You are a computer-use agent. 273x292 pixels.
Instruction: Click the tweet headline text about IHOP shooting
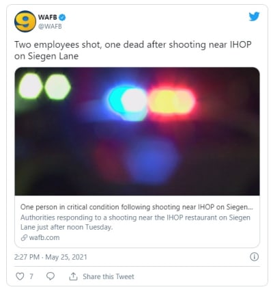[133, 50]
